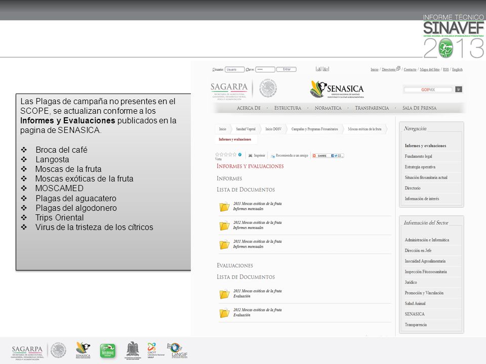This screenshot has height=364, width=486.
Task: Go to Campañas y Programas Fitosanitarios breadcrumb
Action: click(x=314, y=129)
